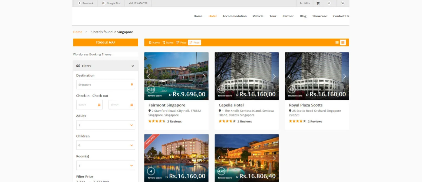Show next photo of Royal Plaza Scotts
The width and height of the screenshot is (422, 182).
point(345,76)
